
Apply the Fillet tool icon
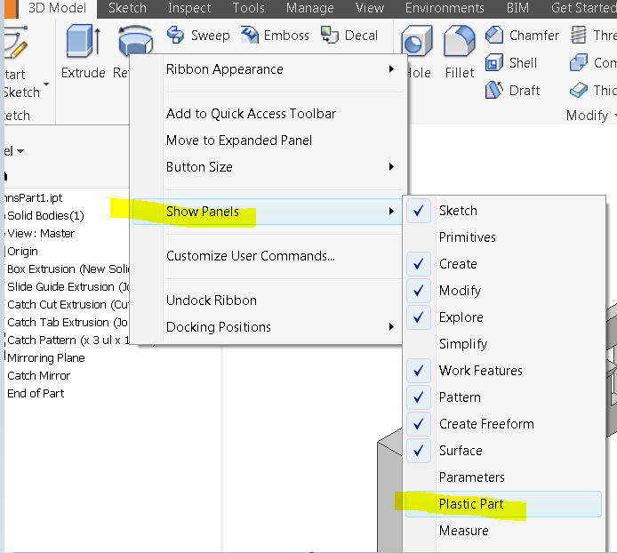[460, 41]
